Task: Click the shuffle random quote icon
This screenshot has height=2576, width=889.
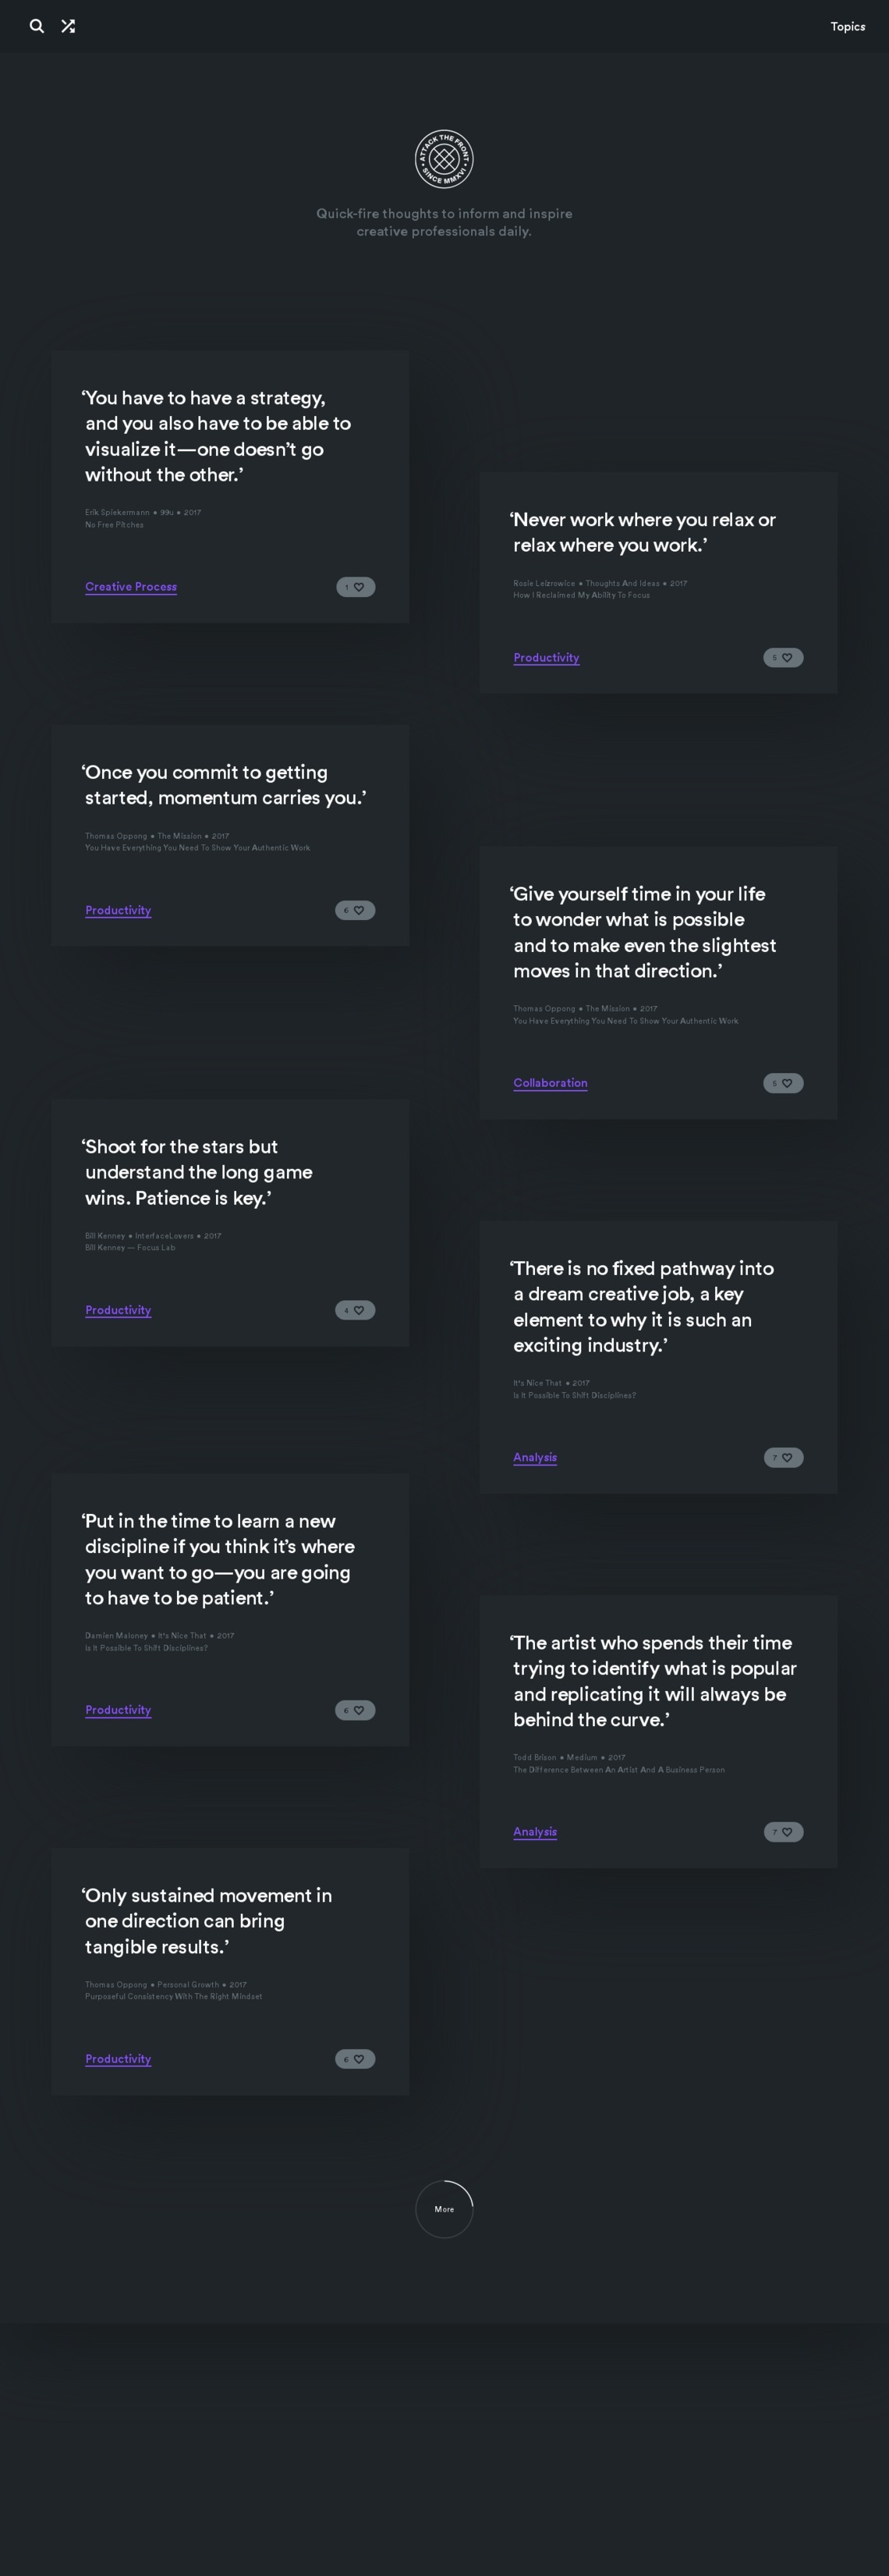Action: 68,26
